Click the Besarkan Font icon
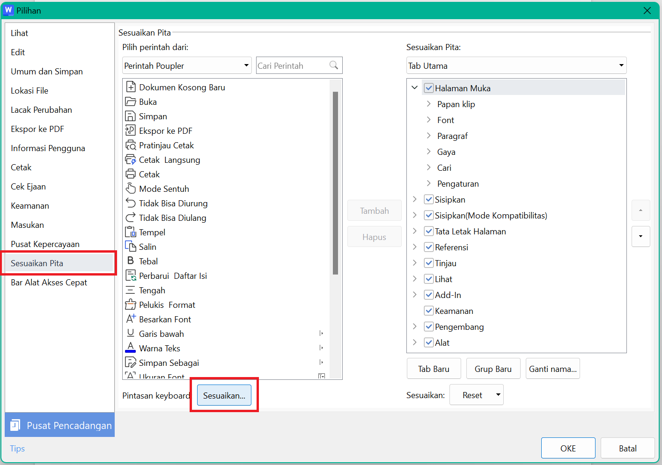 [x=130, y=320]
